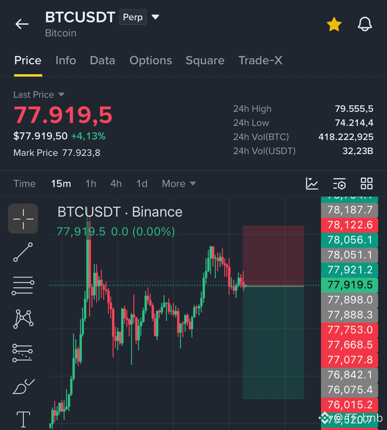
Task: Select the 15m interval
Action: pos(61,183)
